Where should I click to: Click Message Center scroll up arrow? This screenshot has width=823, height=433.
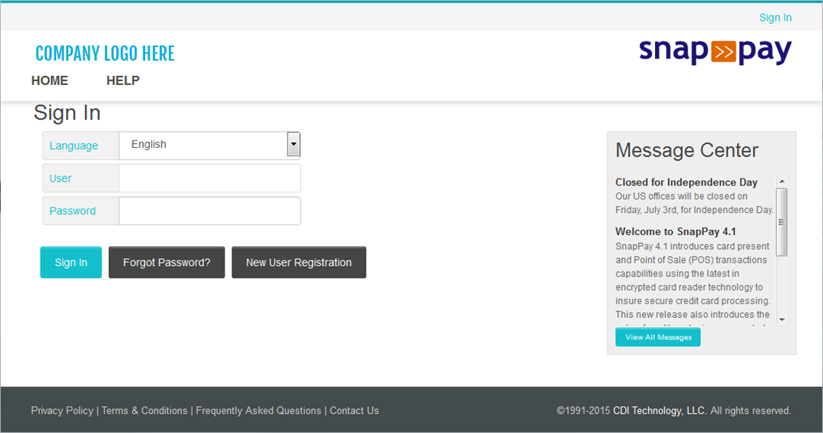782,182
